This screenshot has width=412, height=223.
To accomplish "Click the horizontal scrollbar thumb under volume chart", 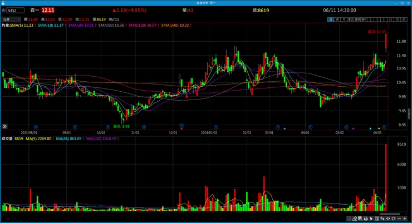I will pyautogui.click(x=390, y=214).
